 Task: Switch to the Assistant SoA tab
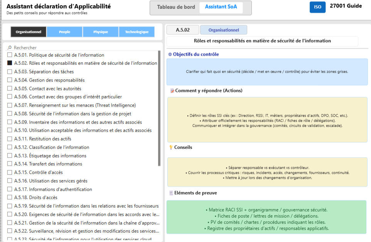221,7
